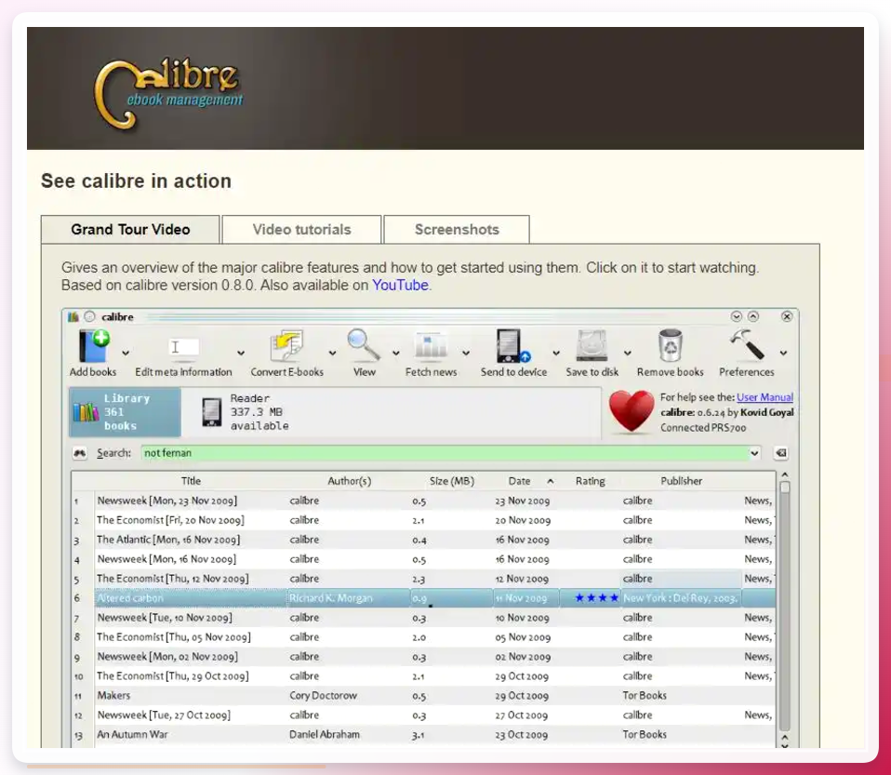Viewport: 891px width, 775px height.
Task: Expand the Add books dropdown arrow
Action: tap(126, 354)
